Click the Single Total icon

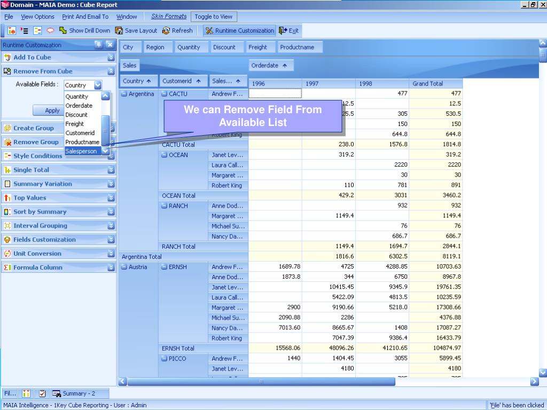tap(7, 170)
